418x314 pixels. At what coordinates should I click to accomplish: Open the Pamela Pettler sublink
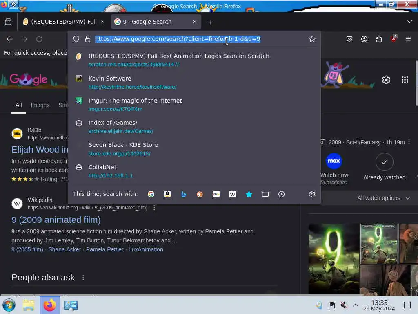[105, 249]
